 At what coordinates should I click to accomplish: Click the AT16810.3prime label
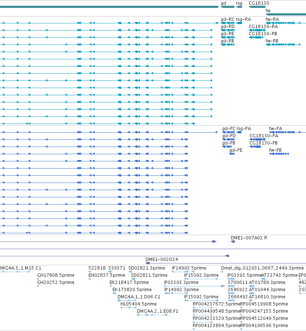267,297
